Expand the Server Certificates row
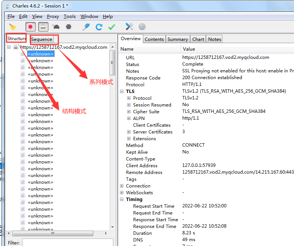This screenshot has height=246, width=294. (x=129, y=132)
